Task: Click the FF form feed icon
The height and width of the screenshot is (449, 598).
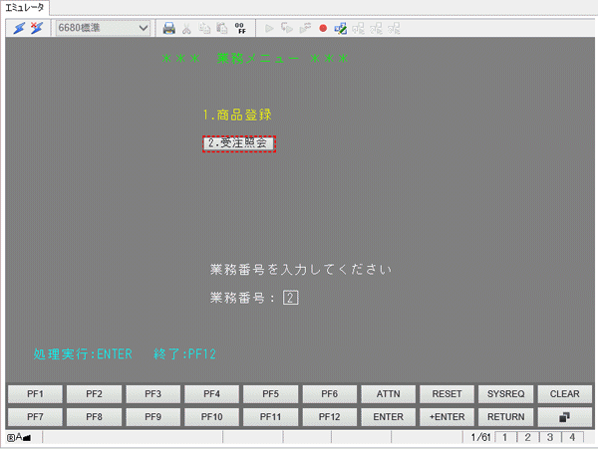Action: pos(240,28)
